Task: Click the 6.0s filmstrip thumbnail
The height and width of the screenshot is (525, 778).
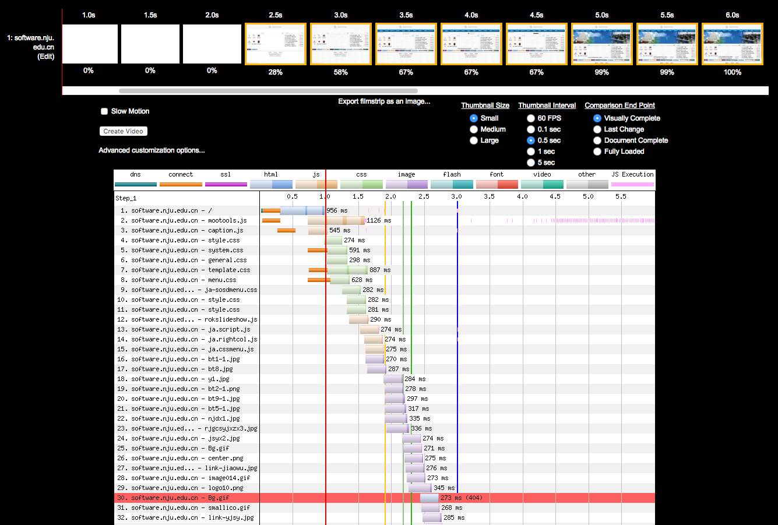Action: [x=733, y=44]
